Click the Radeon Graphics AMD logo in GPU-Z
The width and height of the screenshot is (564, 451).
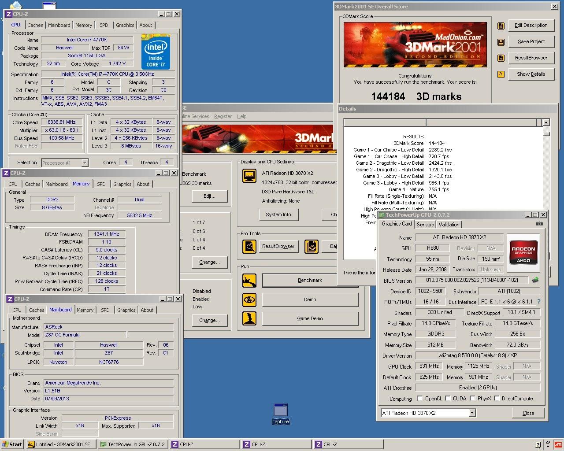tap(524, 252)
